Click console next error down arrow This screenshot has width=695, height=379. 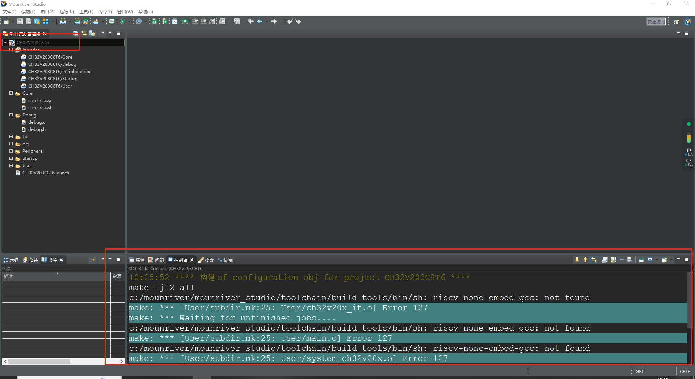[x=577, y=260]
